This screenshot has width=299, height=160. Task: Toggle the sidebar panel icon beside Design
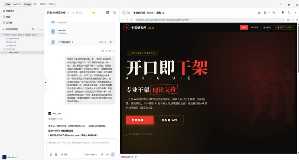(x=35, y=4)
